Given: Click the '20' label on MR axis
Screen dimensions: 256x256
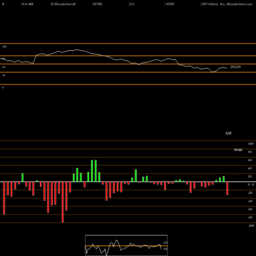Looking at the screenshot, I should tap(250, 177).
